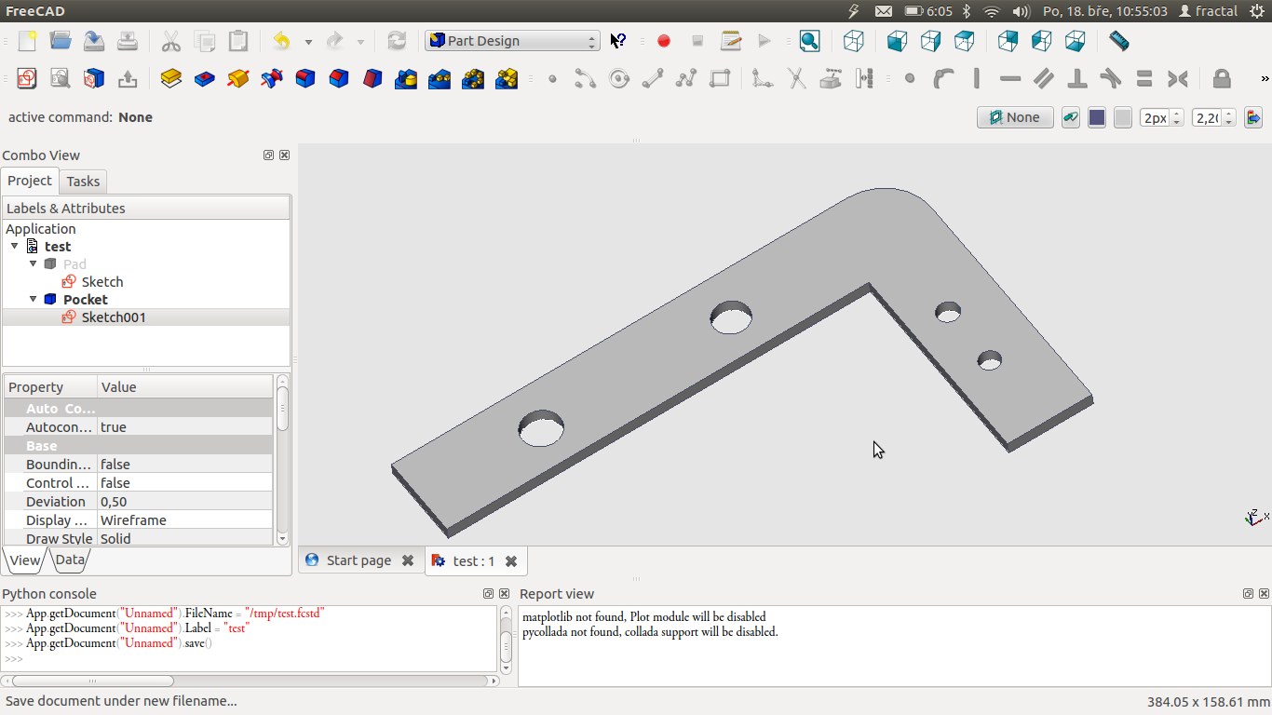This screenshot has height=715, width=1272.
Task: Switch to axonometric view cube icon
Action: coord(854,41)
